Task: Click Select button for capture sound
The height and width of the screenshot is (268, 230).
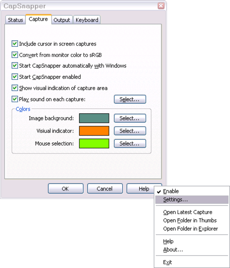Action: coord(130,99)
